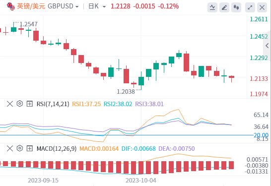Click the RSI1:37.25 value
This screenshot has height=186, width=271.
click(x=86, y=104)
